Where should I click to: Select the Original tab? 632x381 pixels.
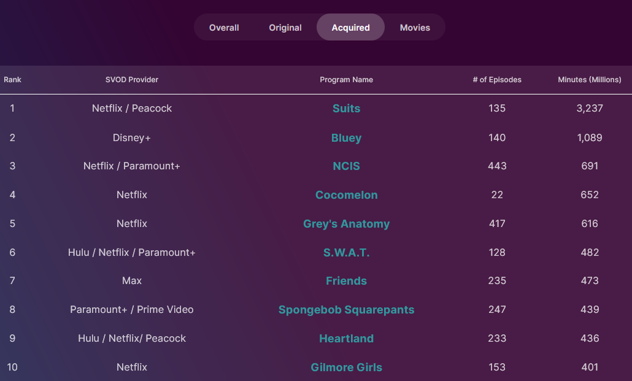point(285,28)
